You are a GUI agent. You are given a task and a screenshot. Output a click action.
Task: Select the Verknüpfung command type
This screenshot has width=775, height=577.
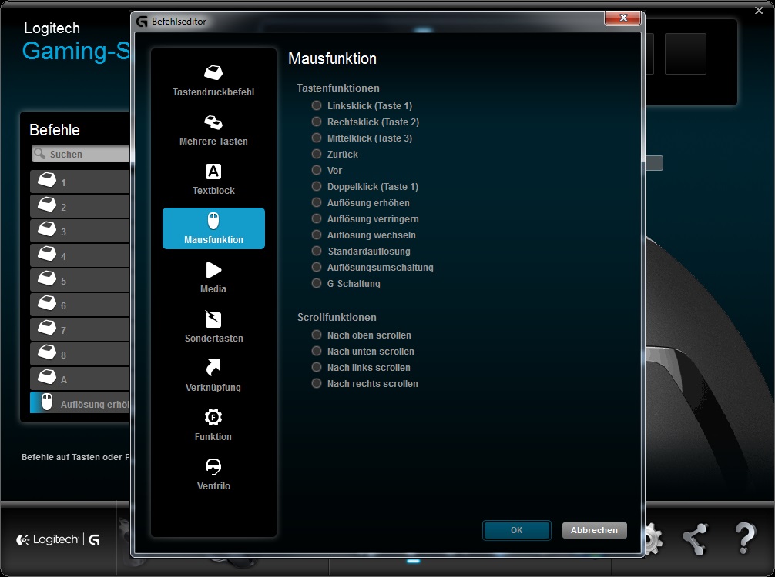coord(213,376)
